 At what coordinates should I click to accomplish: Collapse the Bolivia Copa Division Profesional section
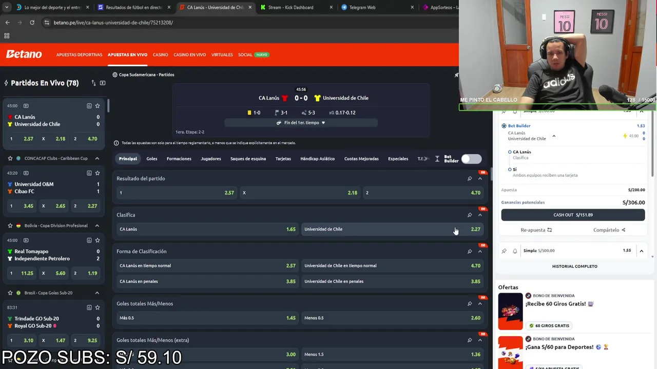[97, 225]
